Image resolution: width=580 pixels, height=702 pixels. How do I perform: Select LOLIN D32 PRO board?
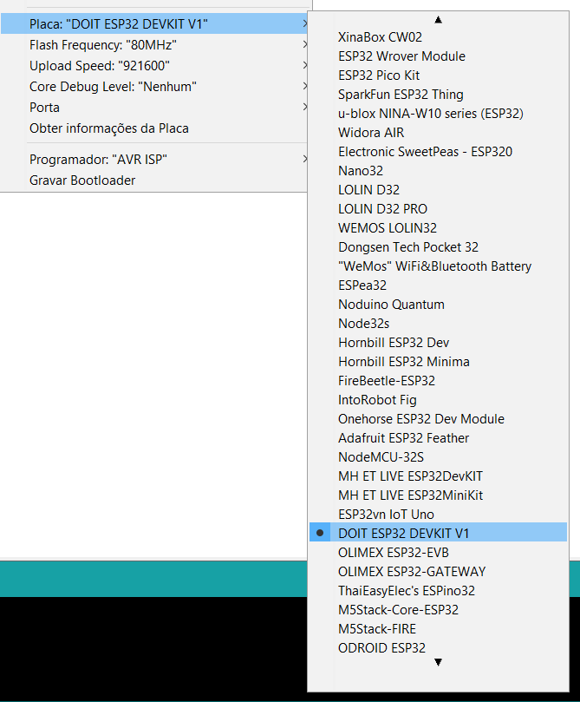[x=438, y=209]
